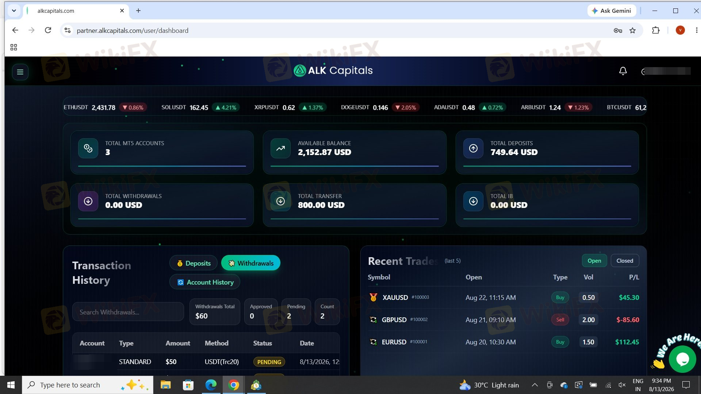Show Open recent trades
The image size is (701, 394).
click(594, 260)
